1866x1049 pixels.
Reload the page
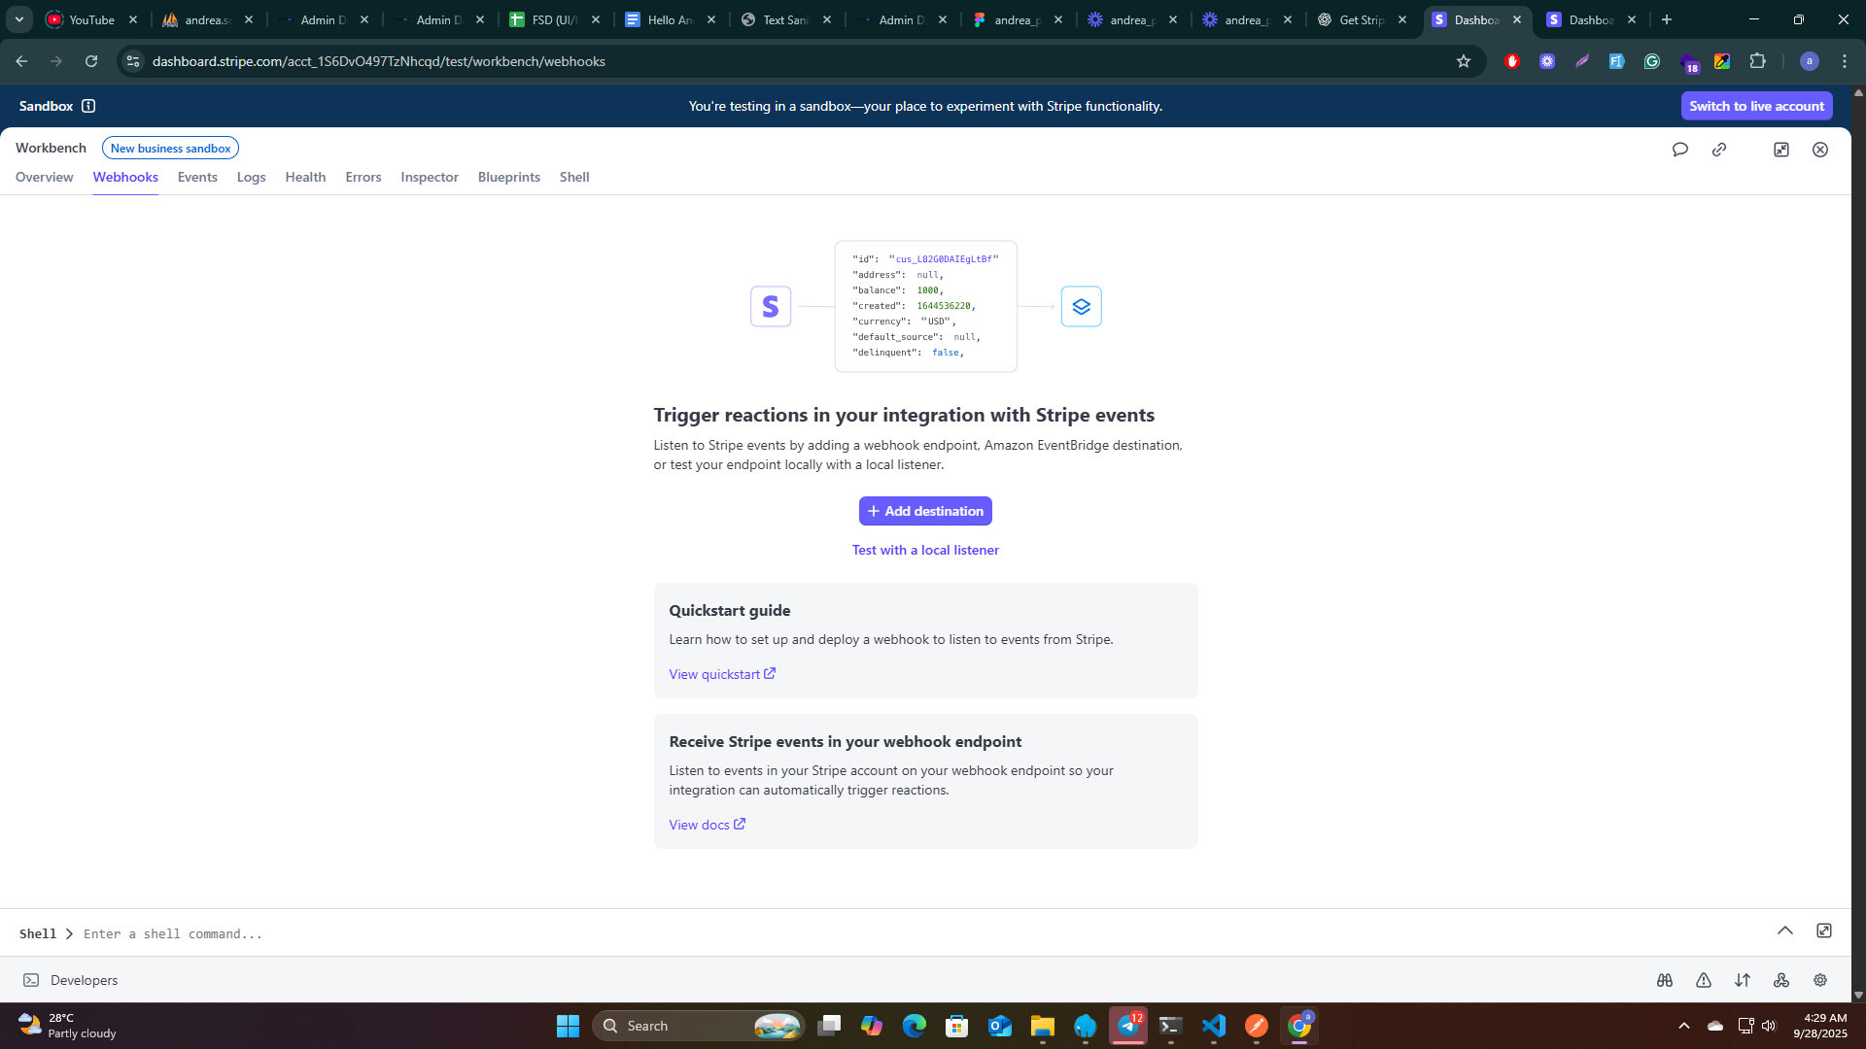[x=91, y=61]
